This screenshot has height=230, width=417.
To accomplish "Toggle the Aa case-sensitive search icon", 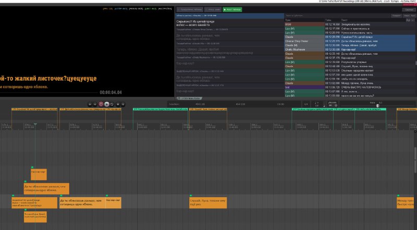I will pos(408,20).
